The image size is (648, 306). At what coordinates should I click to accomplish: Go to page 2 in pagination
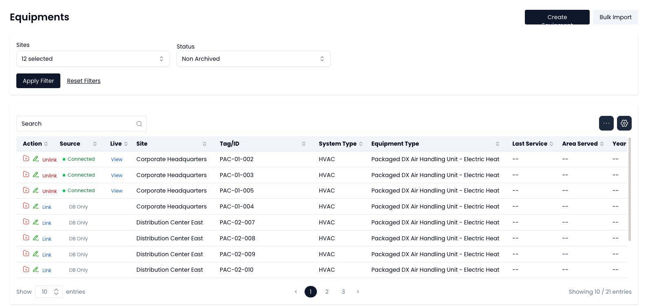327,292
